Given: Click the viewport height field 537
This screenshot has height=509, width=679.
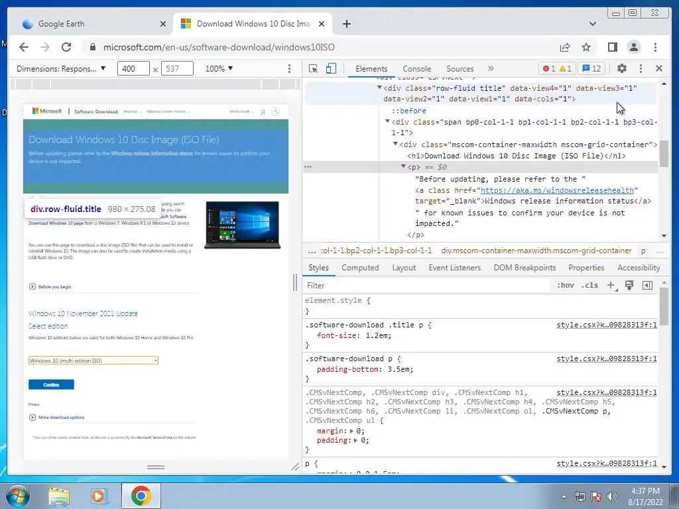Looking at the screenshot, I should [176, 68].
